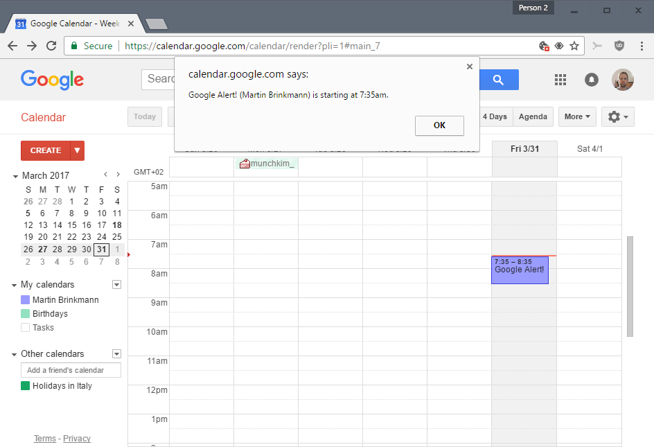
Task: Click the uBlock Origin shield icon
Action: point(619,46)
